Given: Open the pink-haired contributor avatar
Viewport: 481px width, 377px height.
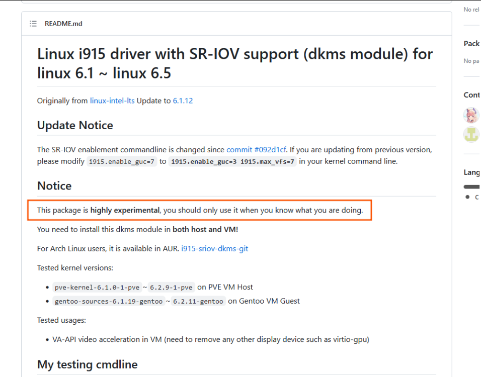Looking at the screenshot, I should tap(471, 115).
